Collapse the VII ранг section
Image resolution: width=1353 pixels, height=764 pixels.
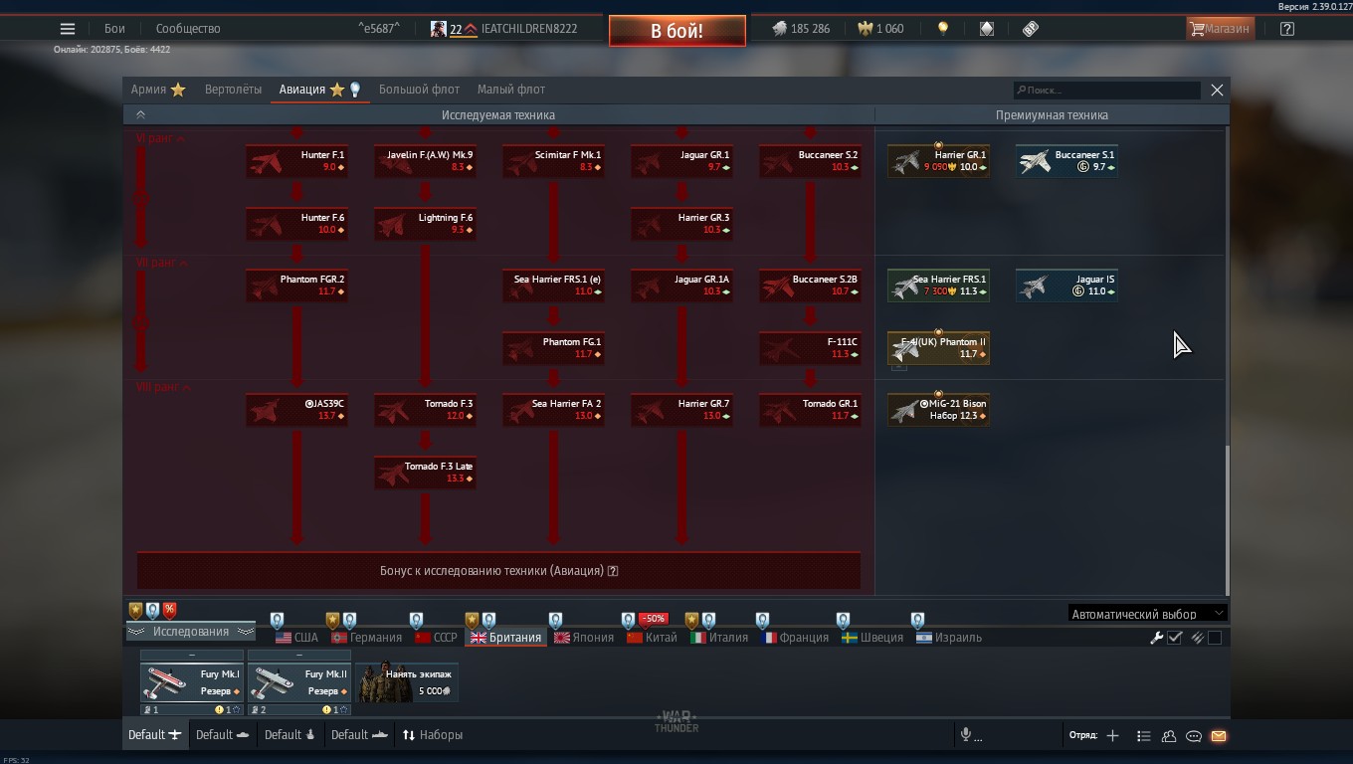click(x=162, y=263)
